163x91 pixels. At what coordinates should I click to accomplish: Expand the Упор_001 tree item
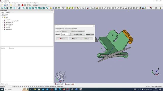pos(3,28)
